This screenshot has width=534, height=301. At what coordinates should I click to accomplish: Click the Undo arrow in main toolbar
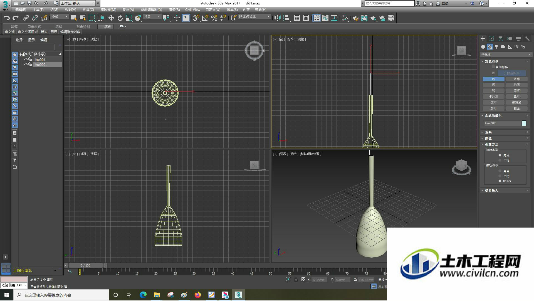pyautogui.click(x=7, y=18)
